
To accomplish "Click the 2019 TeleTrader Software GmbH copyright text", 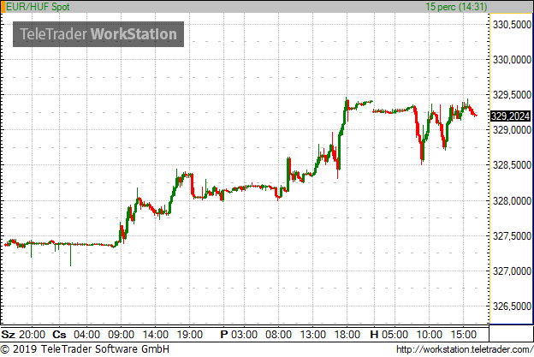I will click(x=85, y=349).
